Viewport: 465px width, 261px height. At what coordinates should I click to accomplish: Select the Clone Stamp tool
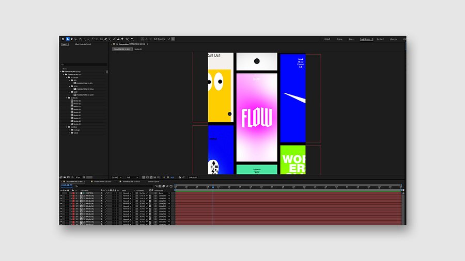click(118, 39)
